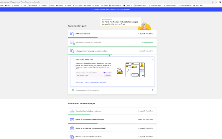Collapse Set up your Inbox section

(x=112, y=51)
